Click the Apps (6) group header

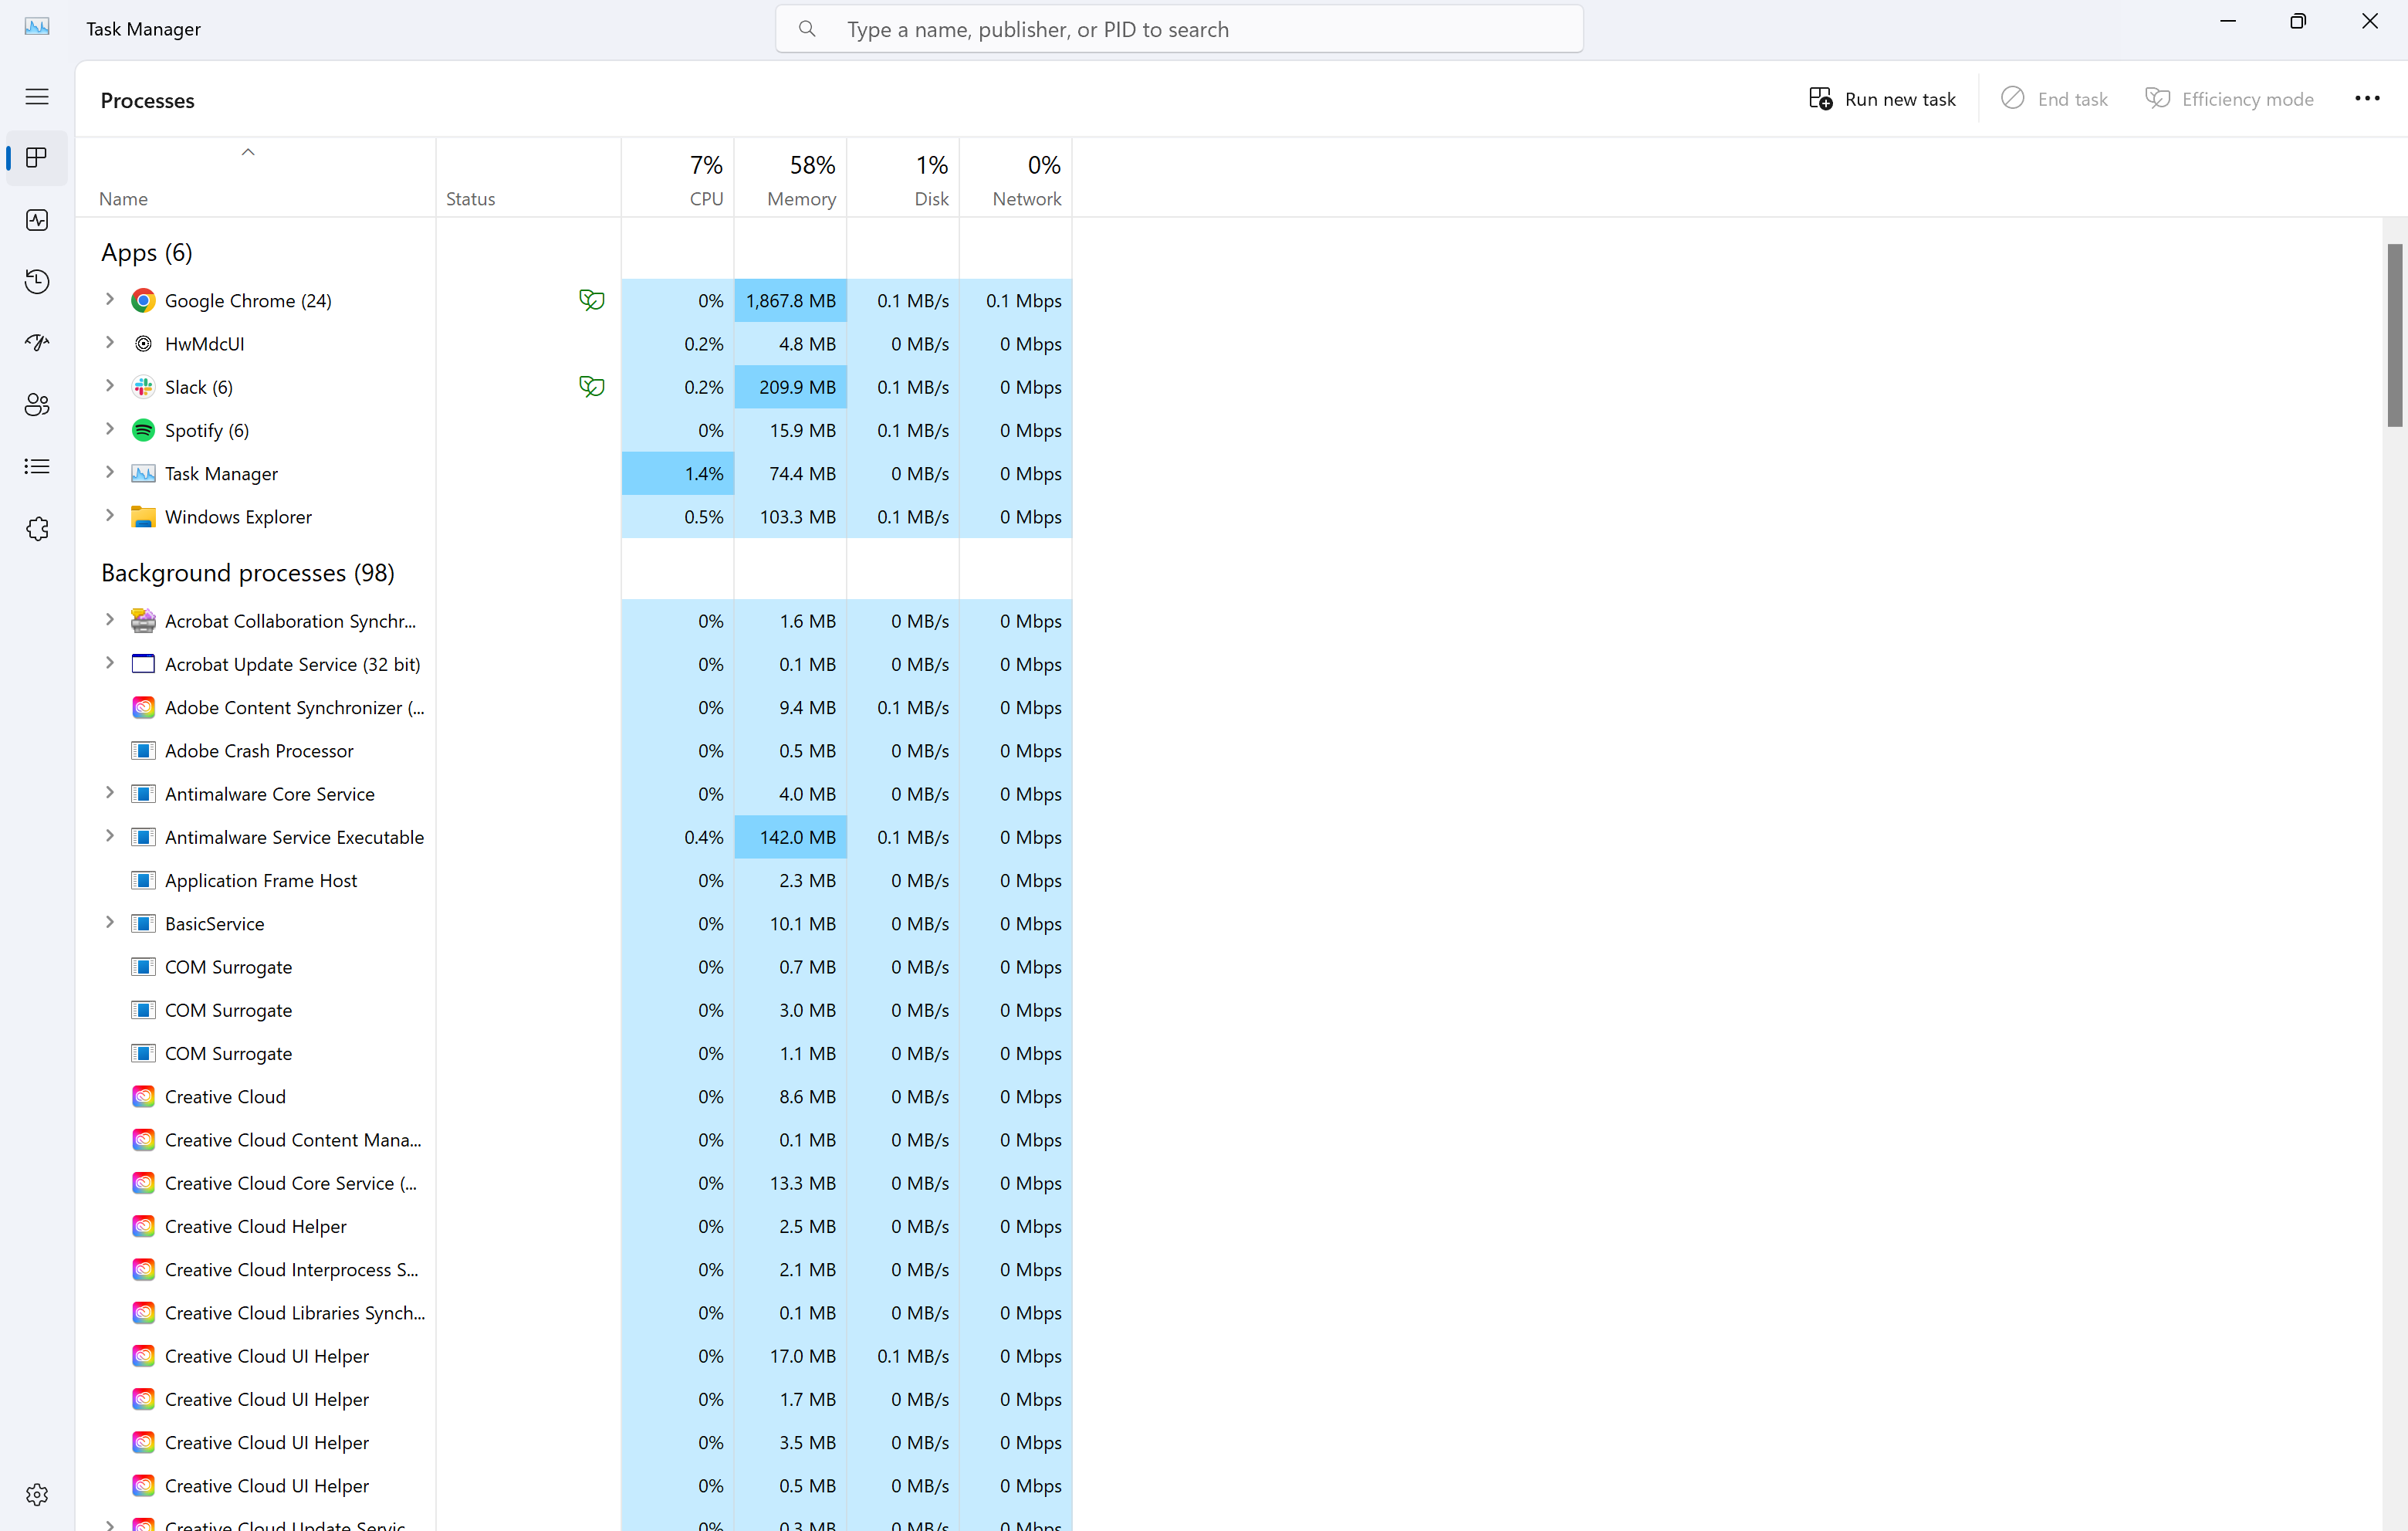147,252
